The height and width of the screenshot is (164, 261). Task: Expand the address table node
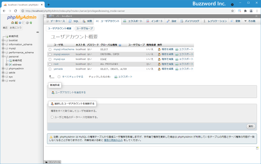(x=7, y=65)
